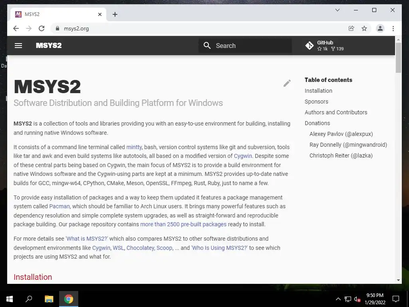Image resolution: width=409 pixels, height=307 pixels.
Task: Open the Scoop comparison link
Action: (x=164, y=248)
